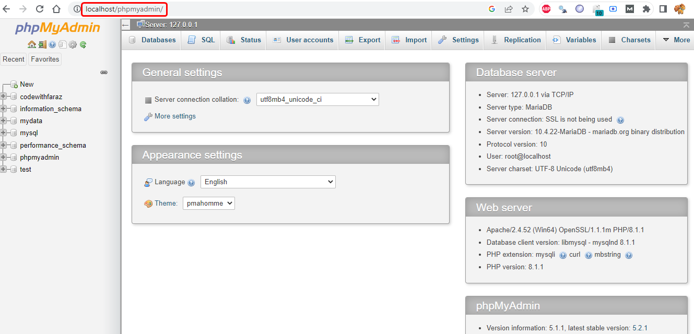The image size is (694, 334).
Task: Expand the mydata database node
Action: pos(4,121)
